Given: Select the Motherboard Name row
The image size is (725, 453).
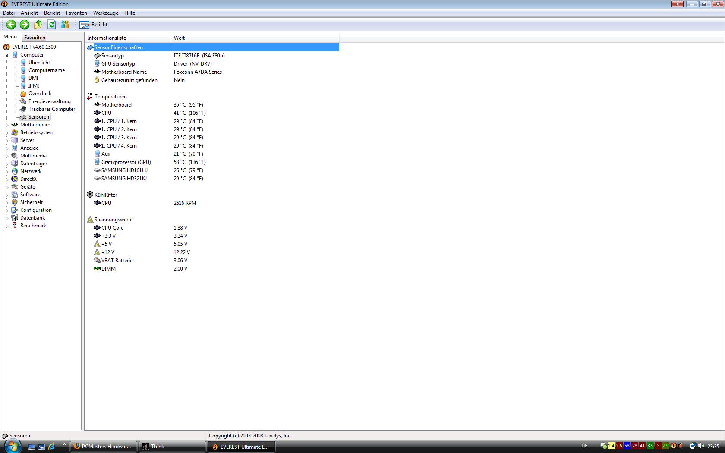Looking at the screenshot, I should [x=212, y=72].
